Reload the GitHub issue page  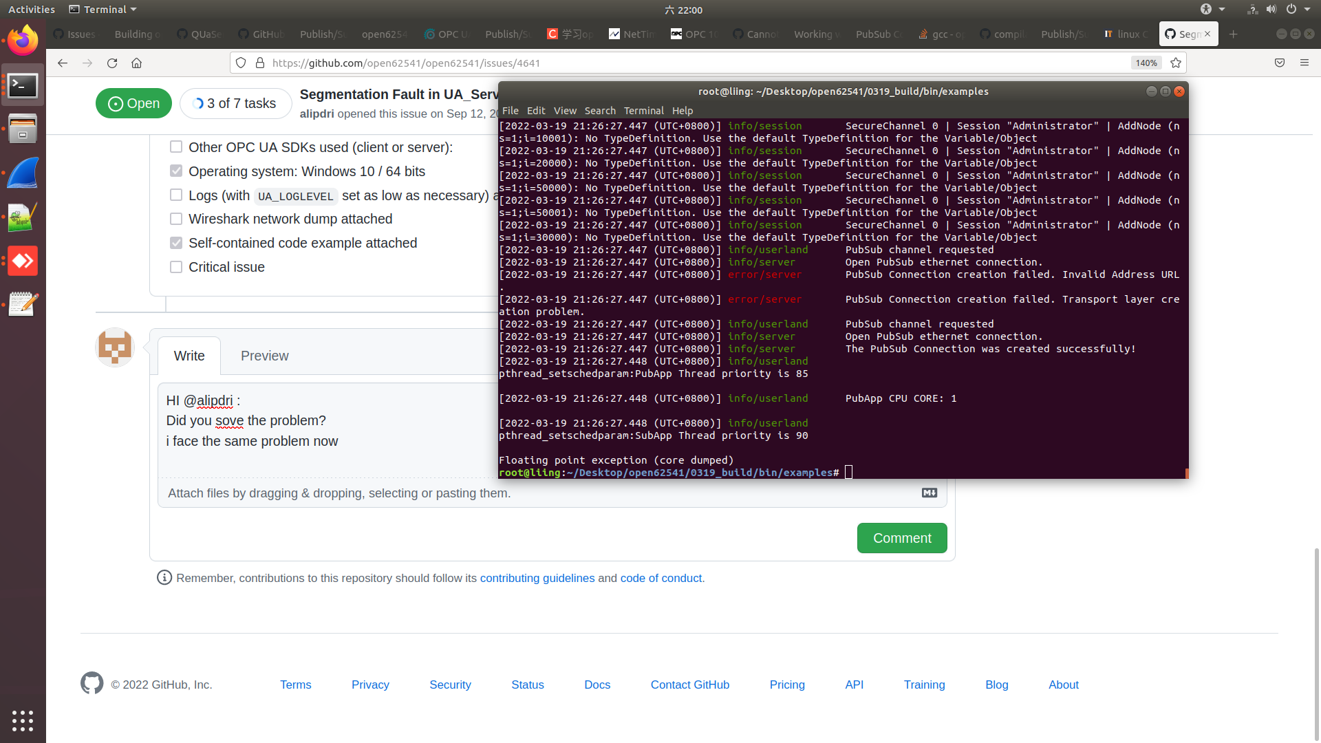click(112, 63)
